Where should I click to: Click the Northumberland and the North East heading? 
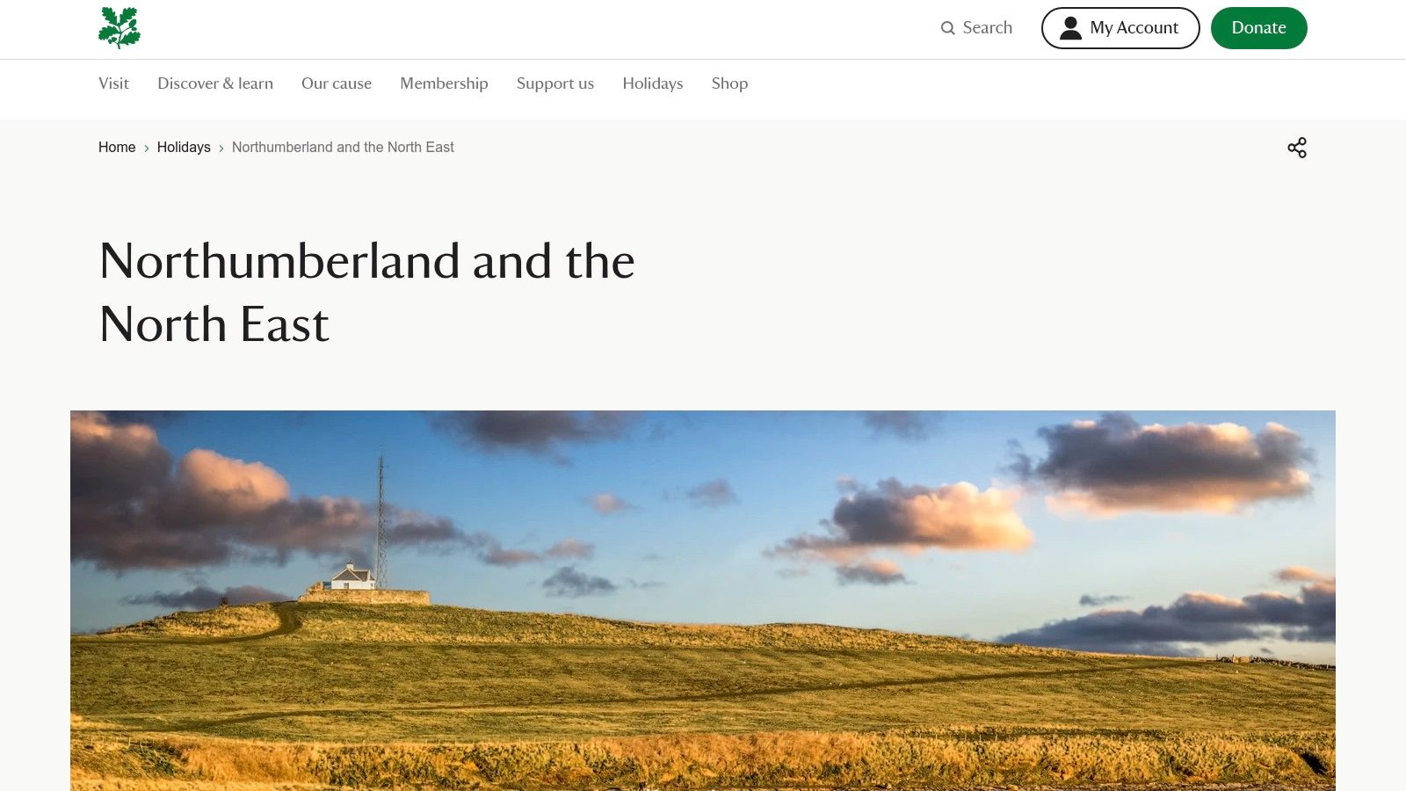click(x=367, y=293)
